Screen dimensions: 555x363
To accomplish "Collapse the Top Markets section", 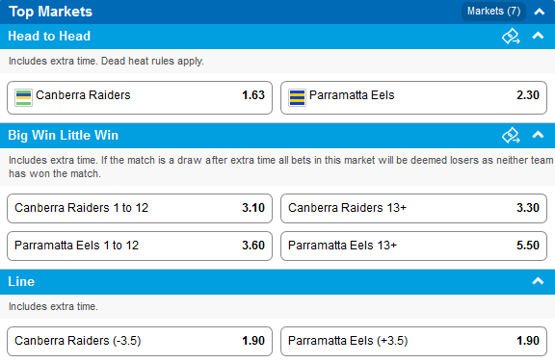I will click(x=539, y=12).
